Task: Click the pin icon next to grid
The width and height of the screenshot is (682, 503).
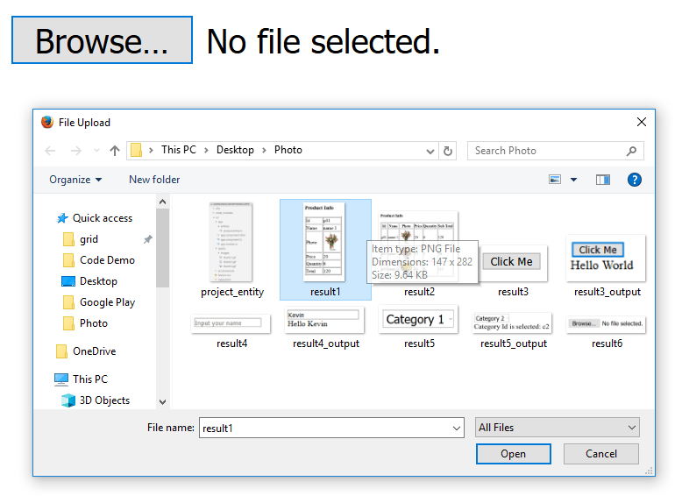Action: (x=148, y=239)
